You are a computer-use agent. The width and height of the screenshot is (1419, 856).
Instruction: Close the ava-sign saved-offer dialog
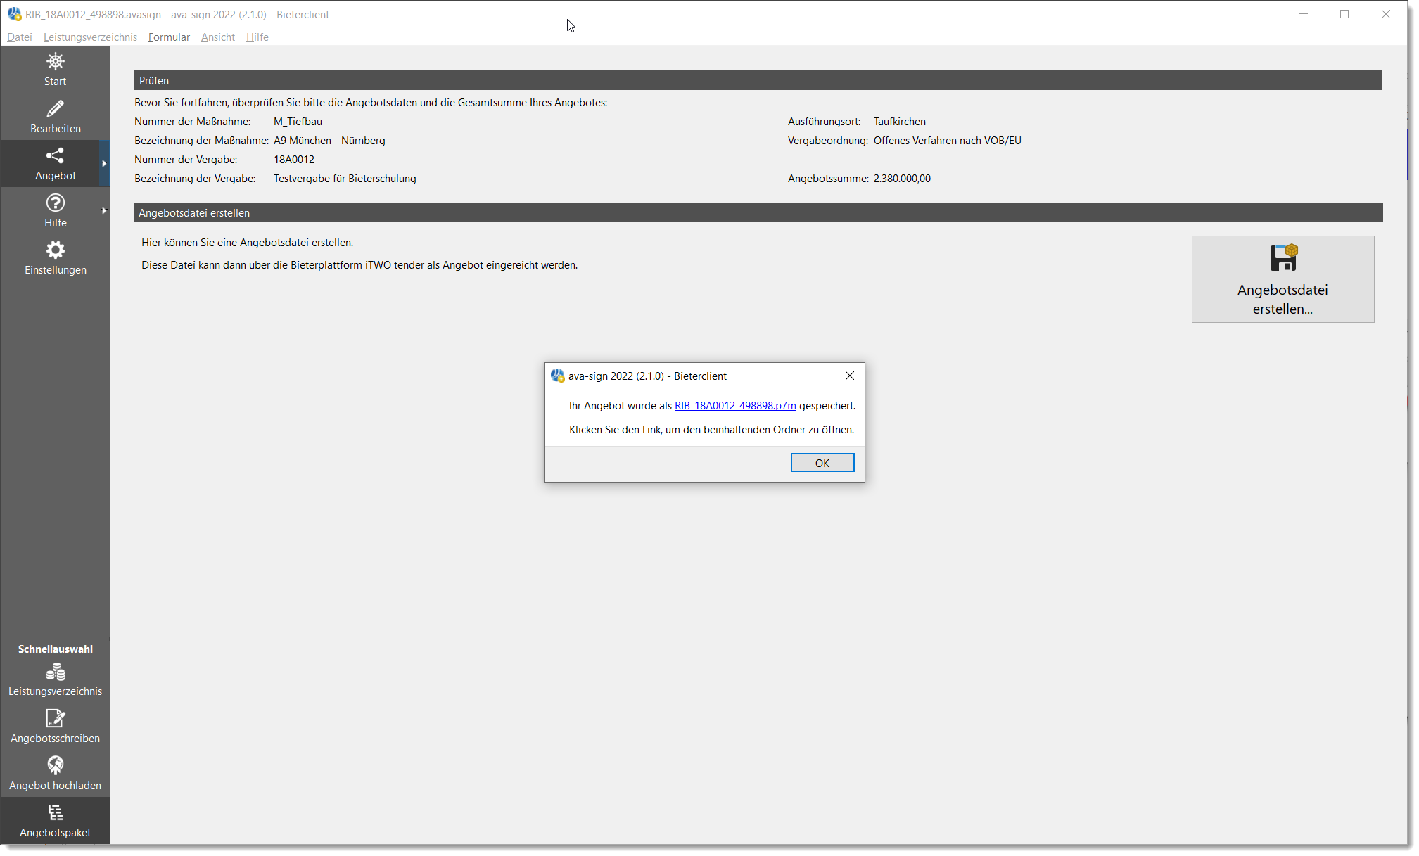click(x=850, y=376)
